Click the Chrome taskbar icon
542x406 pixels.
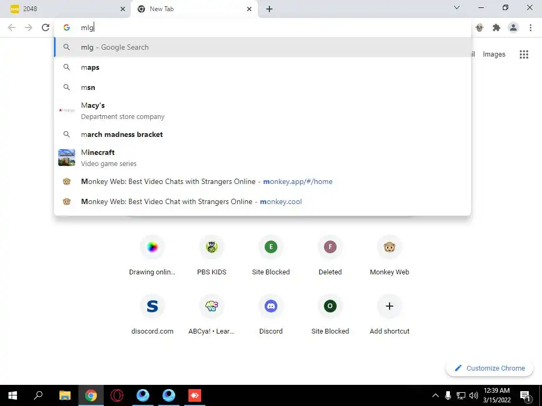[x=91, y=395]
